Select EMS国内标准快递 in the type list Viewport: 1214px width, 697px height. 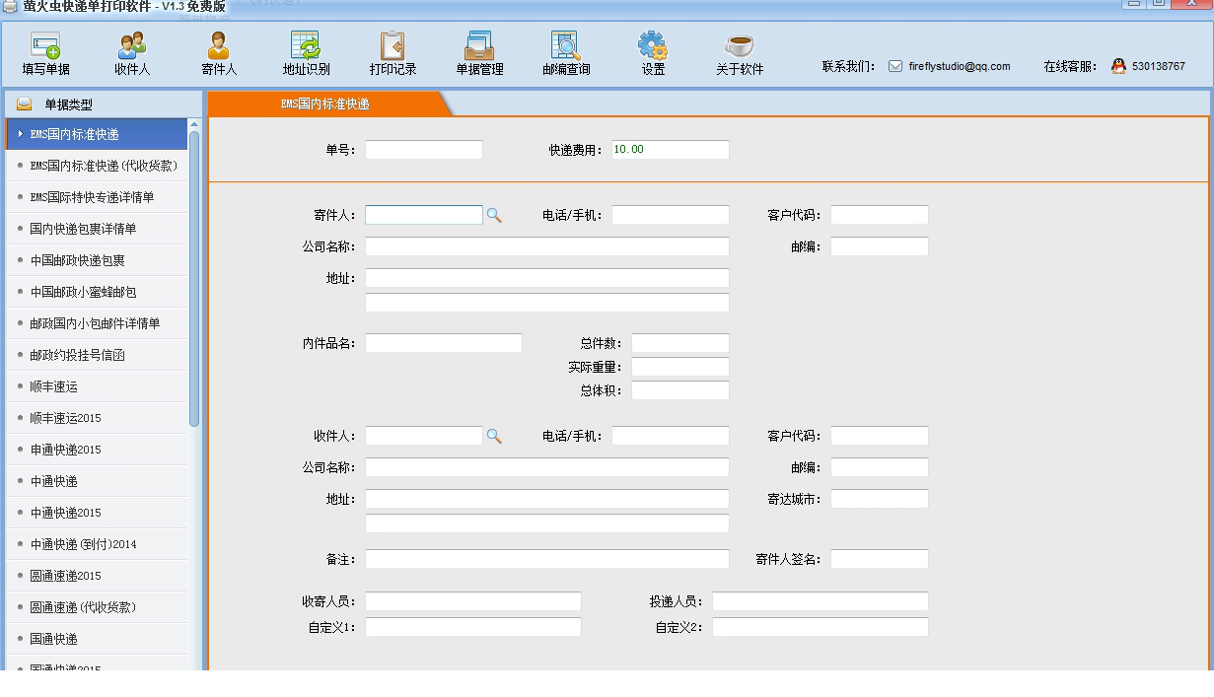pyautogui.click(x=97, y=134)
